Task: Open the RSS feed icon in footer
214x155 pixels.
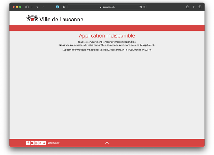Action: click(x=44, y=143)
